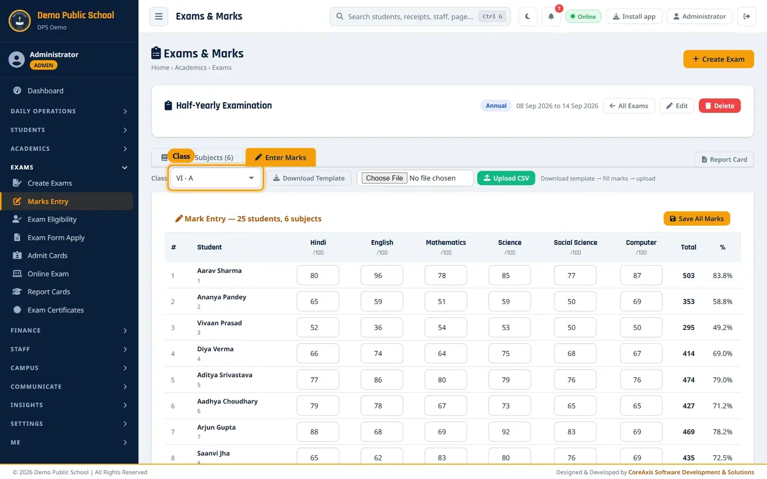Select Marks Entry in sidebar
767x479 pixels.
(67, 201)
